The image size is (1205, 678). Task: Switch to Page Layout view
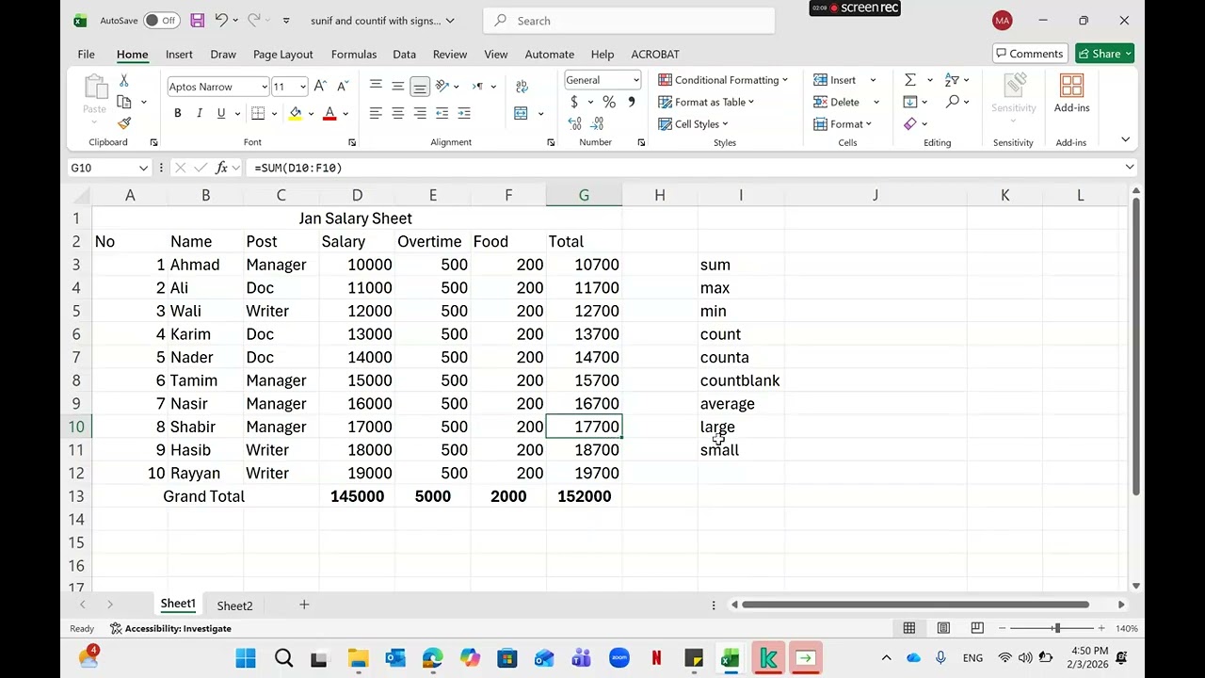(943, 628)
